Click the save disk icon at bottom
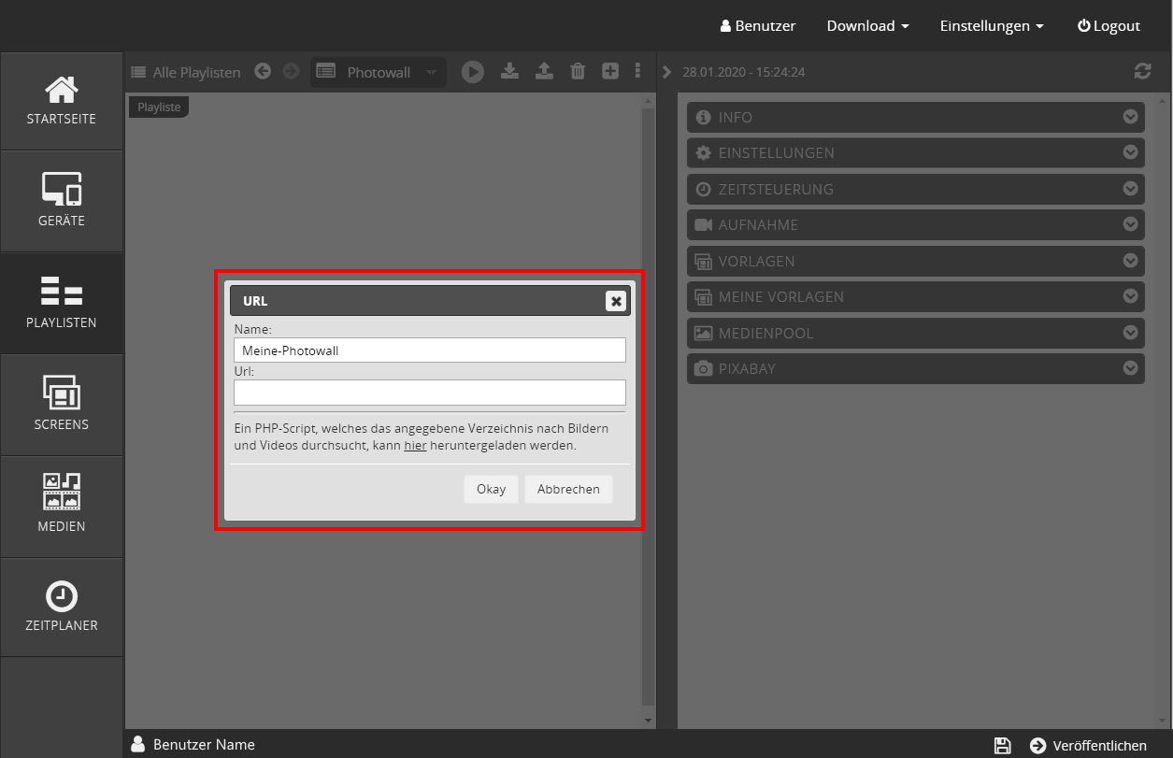Viewport: 1173px width, 758px height. tap(1002, 745)
